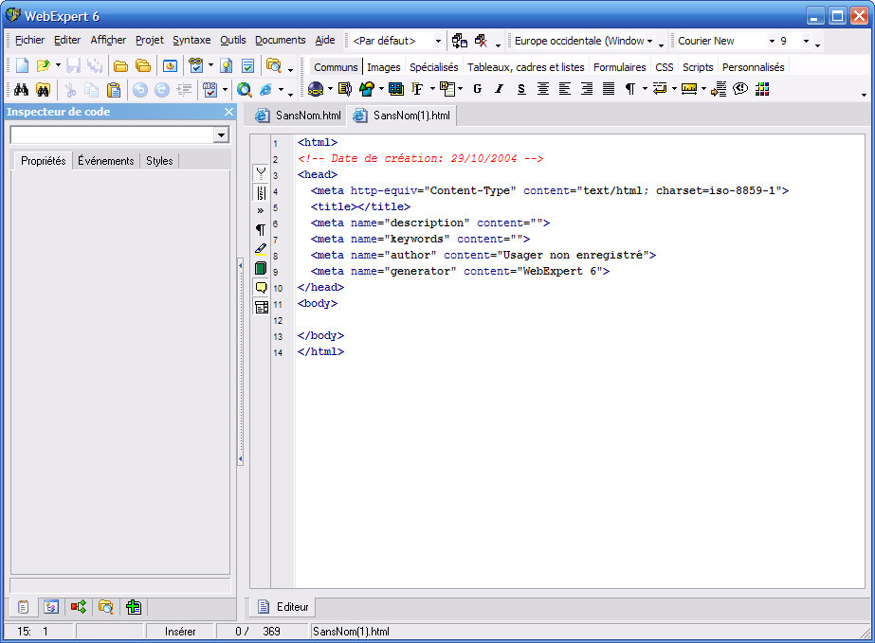Switch to the SansNom.html document tab
875x643 pixels.
coord(298,116)
